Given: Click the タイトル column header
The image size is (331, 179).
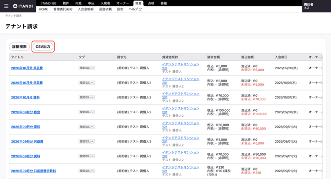Looking at the screenshot, I should tap(17, 57).
